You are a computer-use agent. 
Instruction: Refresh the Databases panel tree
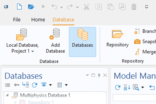pos(34,85)
